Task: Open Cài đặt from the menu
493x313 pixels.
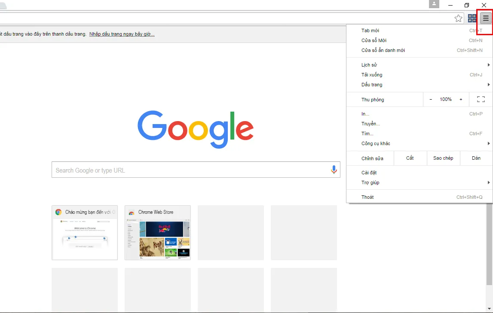Action: click(x=369, y=173)
